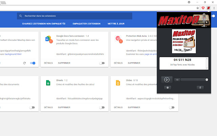Click the yellow Slides icon
Viewport: 217px width, 136px height.
click(x=118, y=83)
